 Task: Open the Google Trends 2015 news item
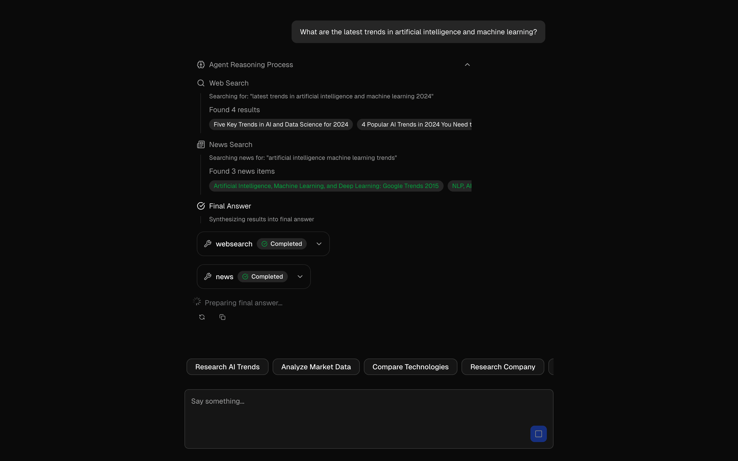(326, 186)
